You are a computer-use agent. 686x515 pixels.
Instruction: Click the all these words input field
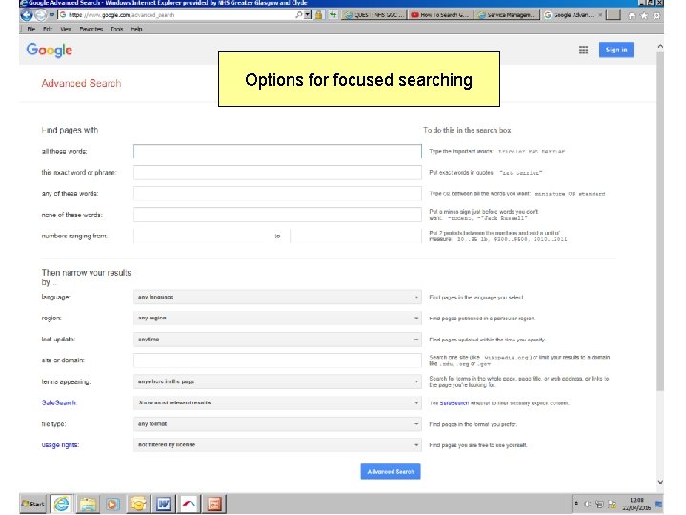[277, 152]
